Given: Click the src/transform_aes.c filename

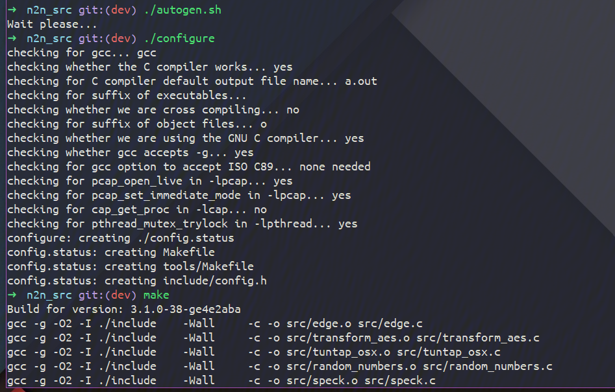Looking at the screenshot, I should click(x=478, y=338).
